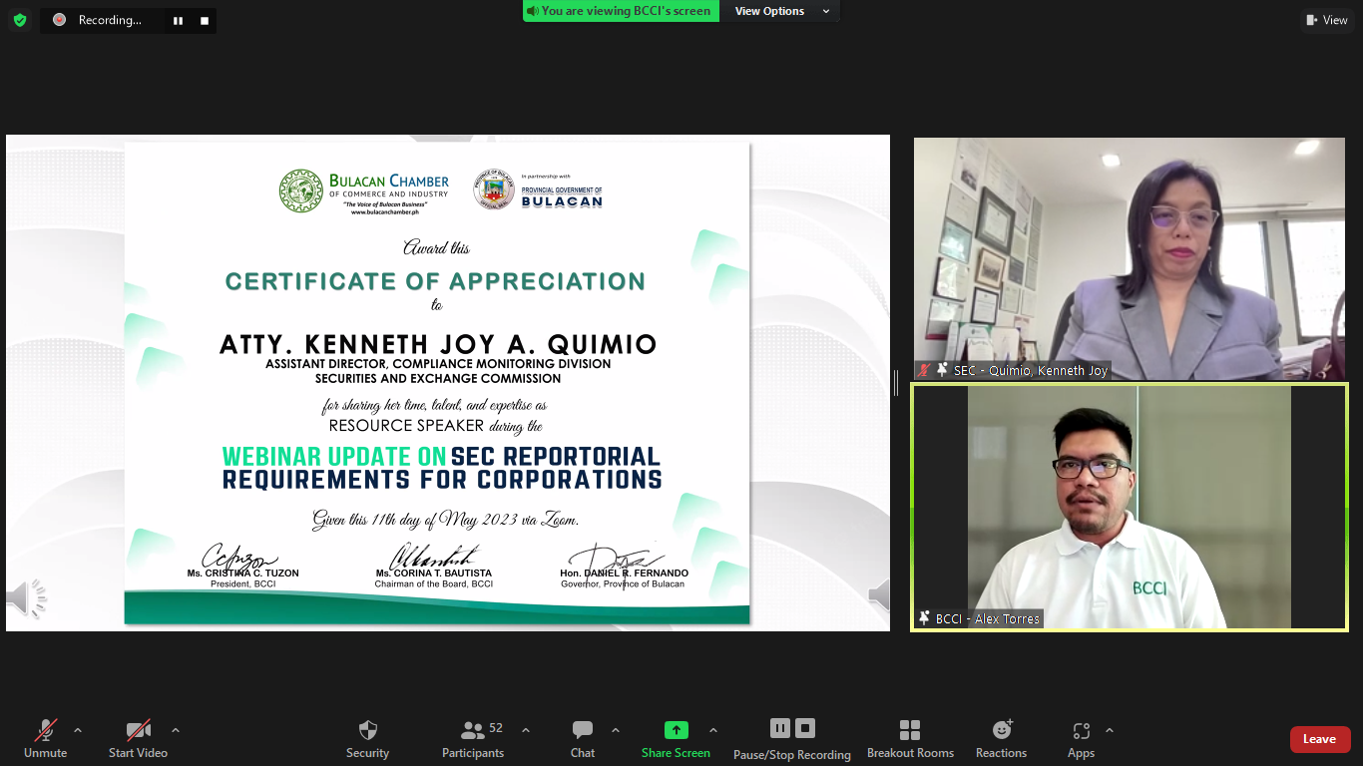Screen dimensions: 1363x766
Task: Click the 'RESOURCE SPEAKER' text
Action: [406, 426]
